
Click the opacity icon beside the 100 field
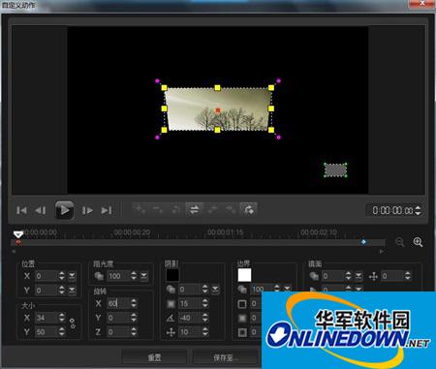(x=99, y=276)
